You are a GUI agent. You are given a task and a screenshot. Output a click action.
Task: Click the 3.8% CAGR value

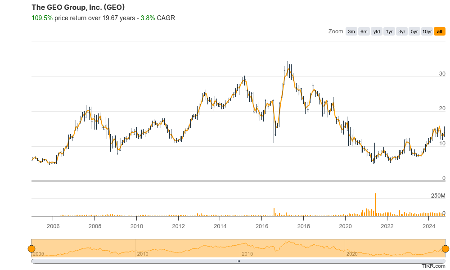pos(148,18)
